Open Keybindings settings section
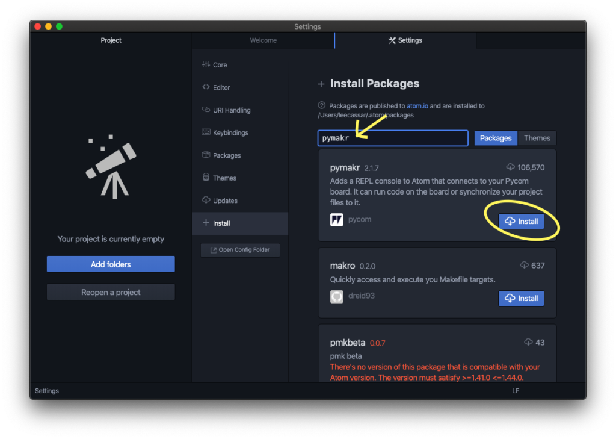Viewport: 616px width, 439px height. tap(240, 132)
